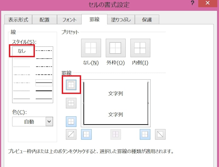Click the inside vertical border button
Screen dimensions: 219x167
click(116, 134)
